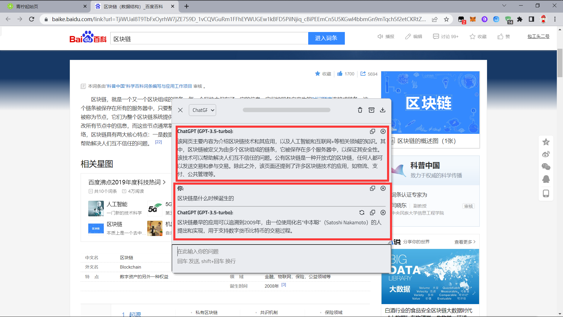Open the tab search chevron
The image size is (563, 317).
(x=504, y=6)
